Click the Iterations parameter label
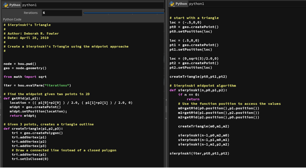This screenshot has height=168, width=306. click(31, 13)
